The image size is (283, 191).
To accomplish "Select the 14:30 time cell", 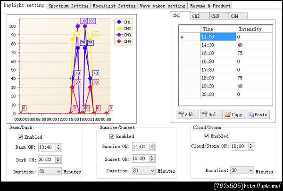I will coord(218,45).
